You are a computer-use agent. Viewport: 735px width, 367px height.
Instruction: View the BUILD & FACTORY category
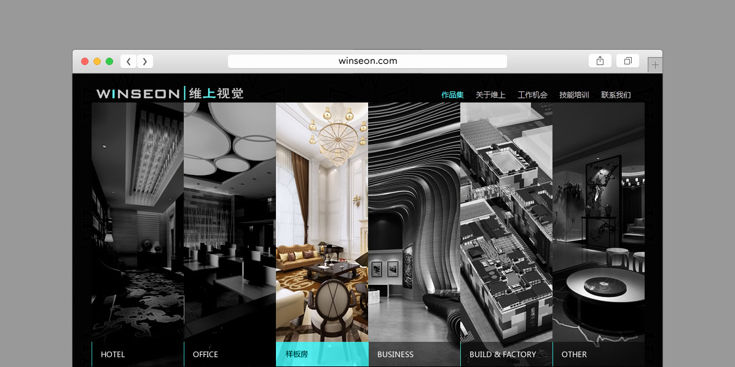point(503,354)
